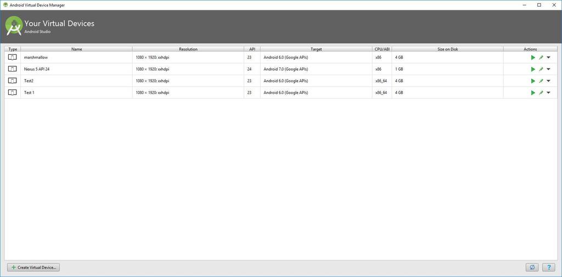562x277 pixels.
Task: Click the Create Virtual Device button
Action: click(x=33, y=267)
